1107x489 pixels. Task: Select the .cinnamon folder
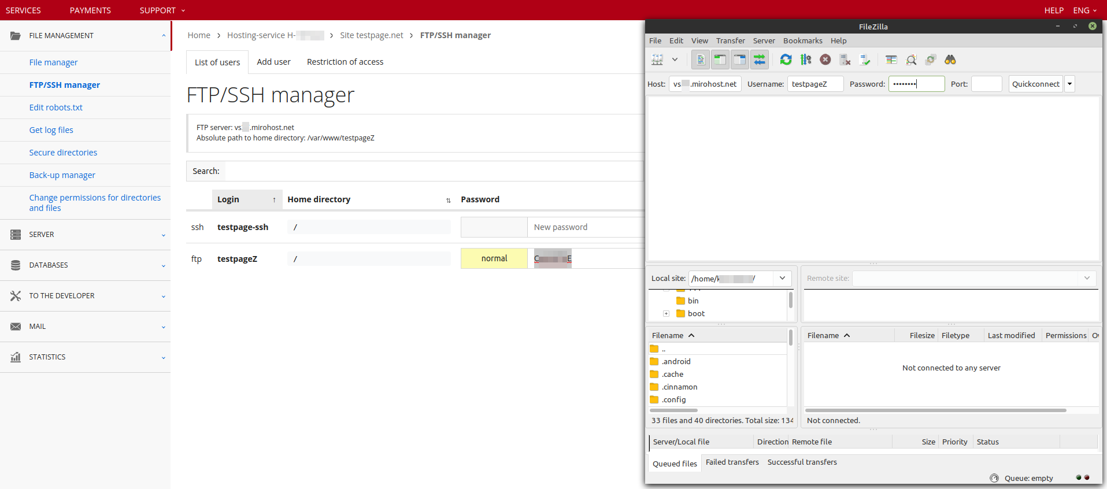(679, 387)
